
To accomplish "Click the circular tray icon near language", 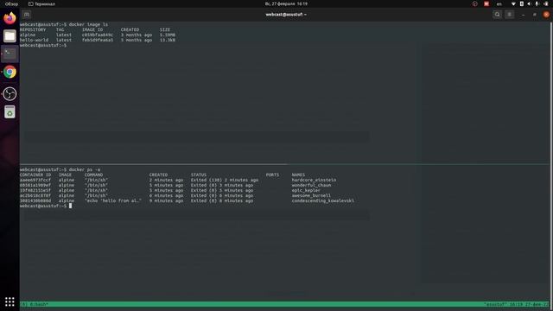I will pos(474,3).
